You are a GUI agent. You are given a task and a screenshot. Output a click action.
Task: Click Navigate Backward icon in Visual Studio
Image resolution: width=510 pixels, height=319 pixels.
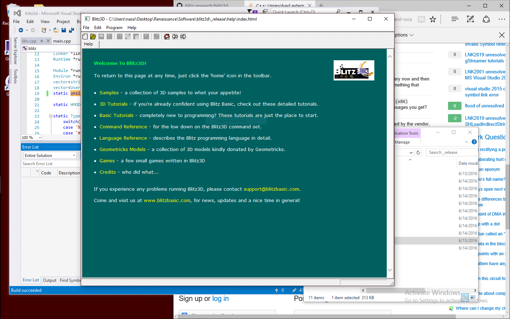tap(21, 30)
